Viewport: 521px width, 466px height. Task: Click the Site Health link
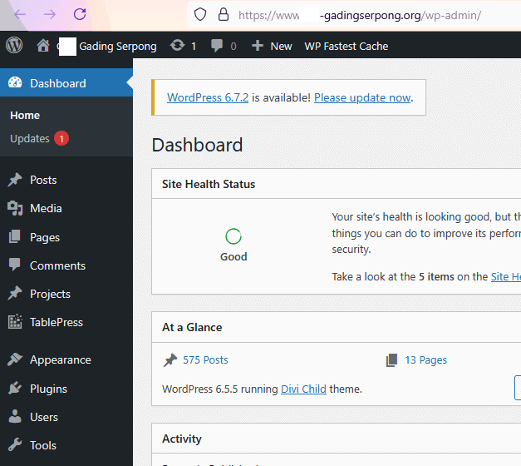pos(506,276)
